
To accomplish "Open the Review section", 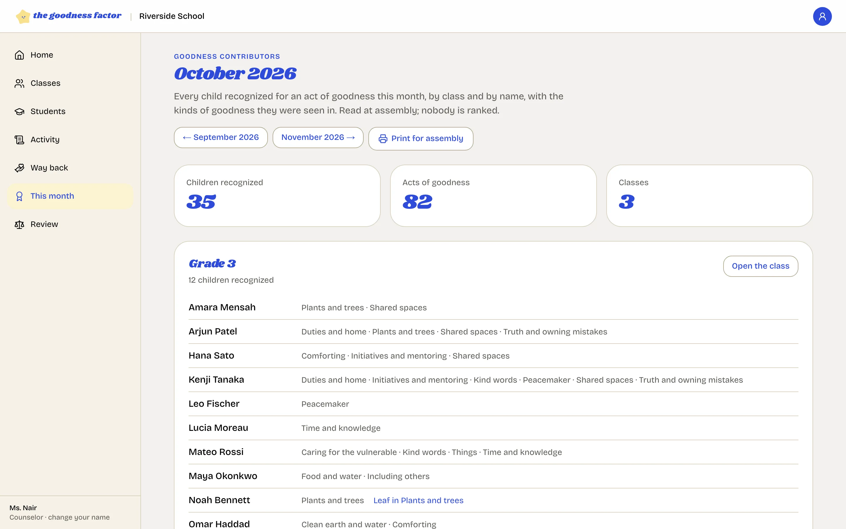I will coord(70,224).
